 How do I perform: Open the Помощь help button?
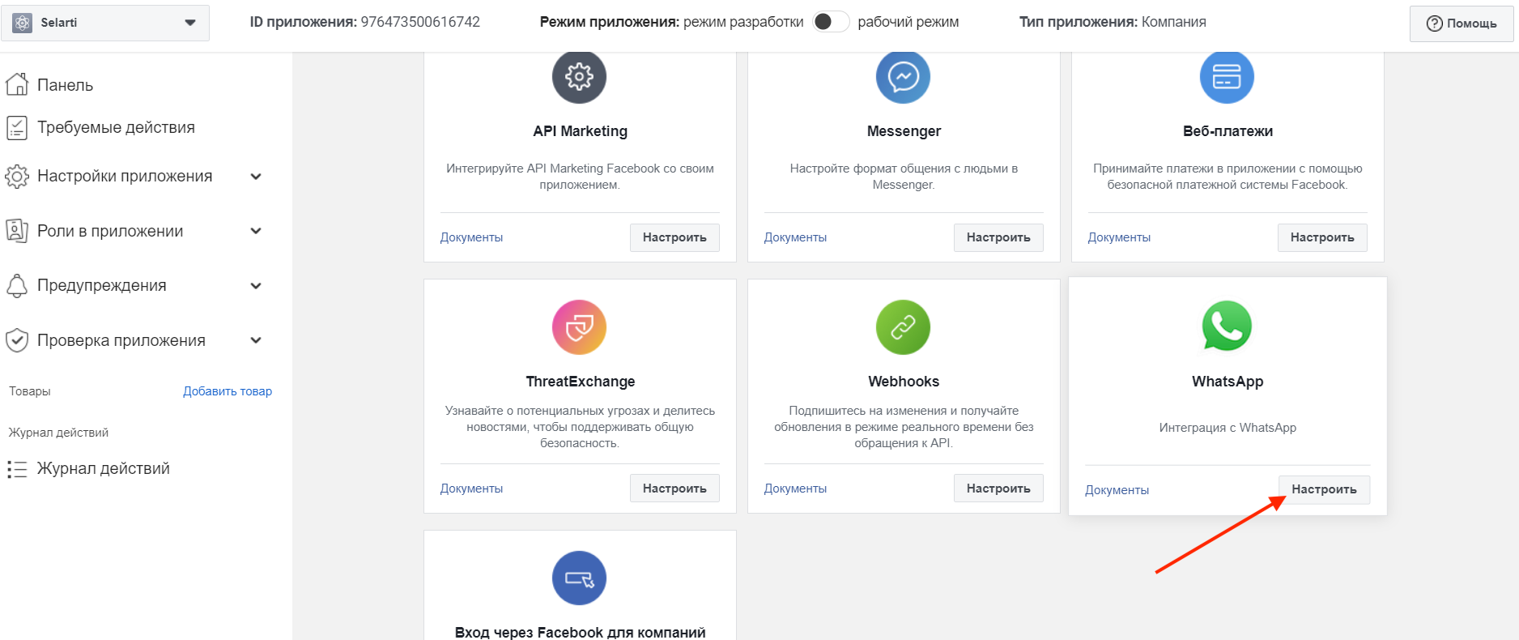pos(1462,23)
